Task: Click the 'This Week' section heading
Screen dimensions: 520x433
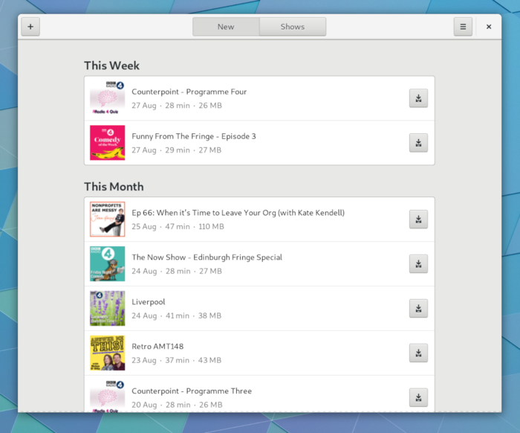Action: [x=111, y=65]
